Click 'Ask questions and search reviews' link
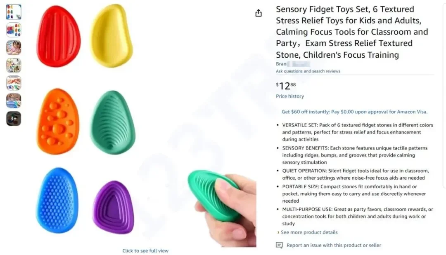 point(308,71)
